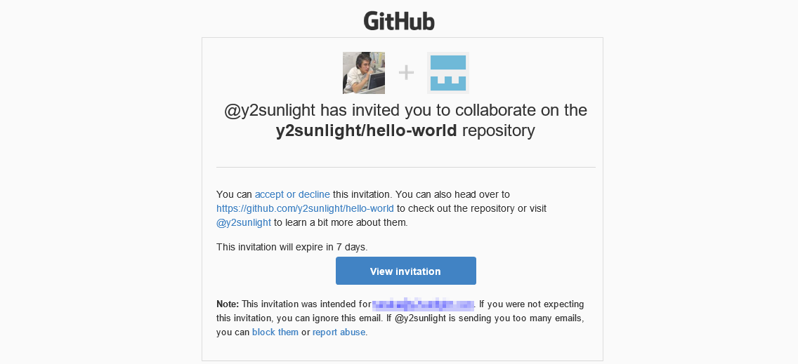The height and width of the screenshot is (364, 798).
Task: Click the "block them" link
Action: (275, 332)
